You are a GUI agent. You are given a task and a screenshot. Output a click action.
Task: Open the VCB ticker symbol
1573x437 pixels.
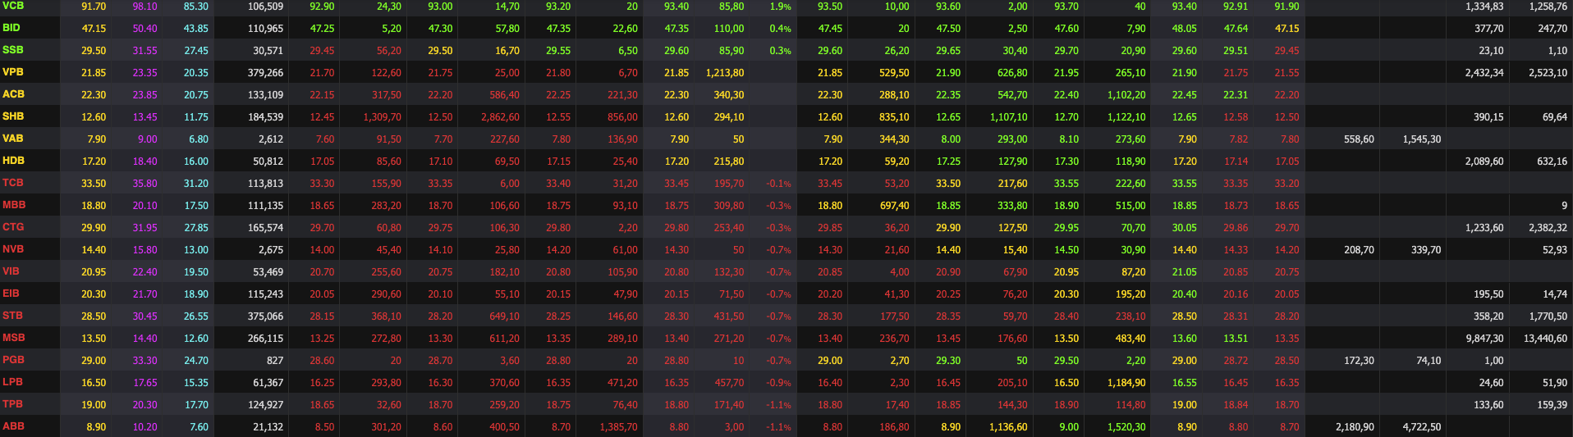(x=13, y=6)
